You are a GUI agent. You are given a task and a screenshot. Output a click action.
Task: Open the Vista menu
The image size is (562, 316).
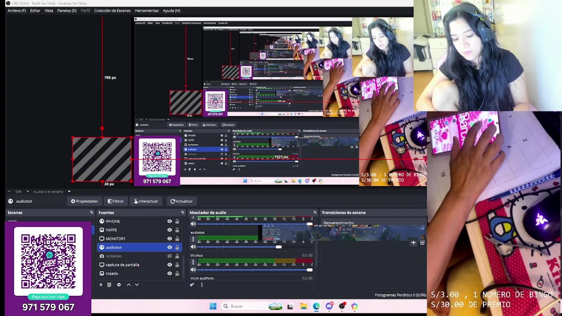[x=49, y=11]
